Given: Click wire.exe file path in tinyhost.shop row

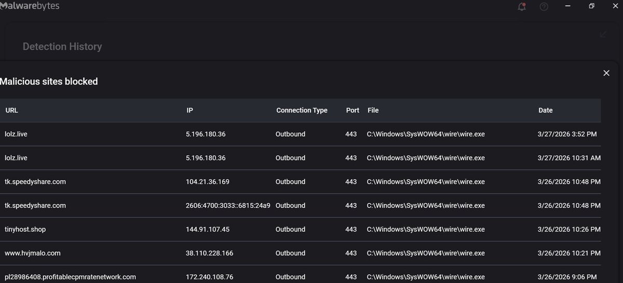Looking at the screenshot, I should point(426,229).
